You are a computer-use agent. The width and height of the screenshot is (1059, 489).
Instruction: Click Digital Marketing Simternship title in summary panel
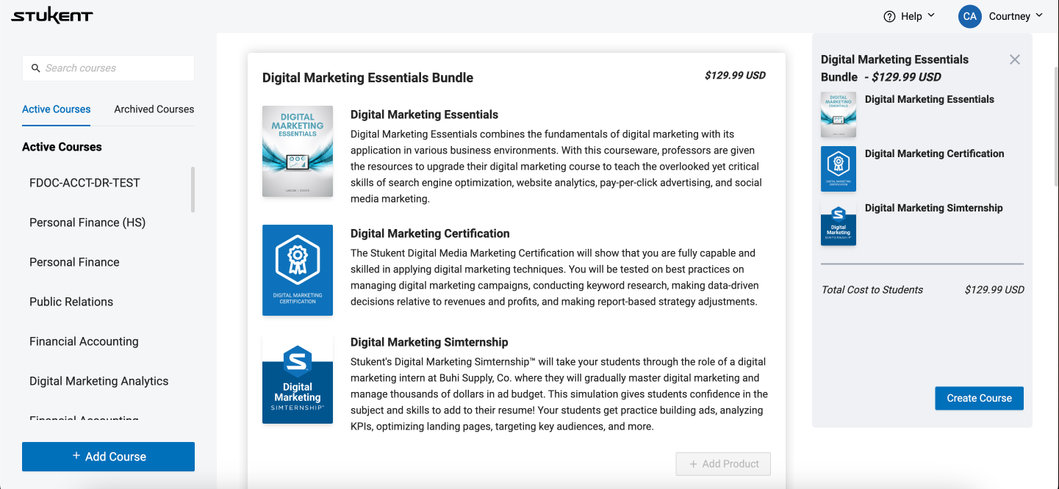(933, 208)
